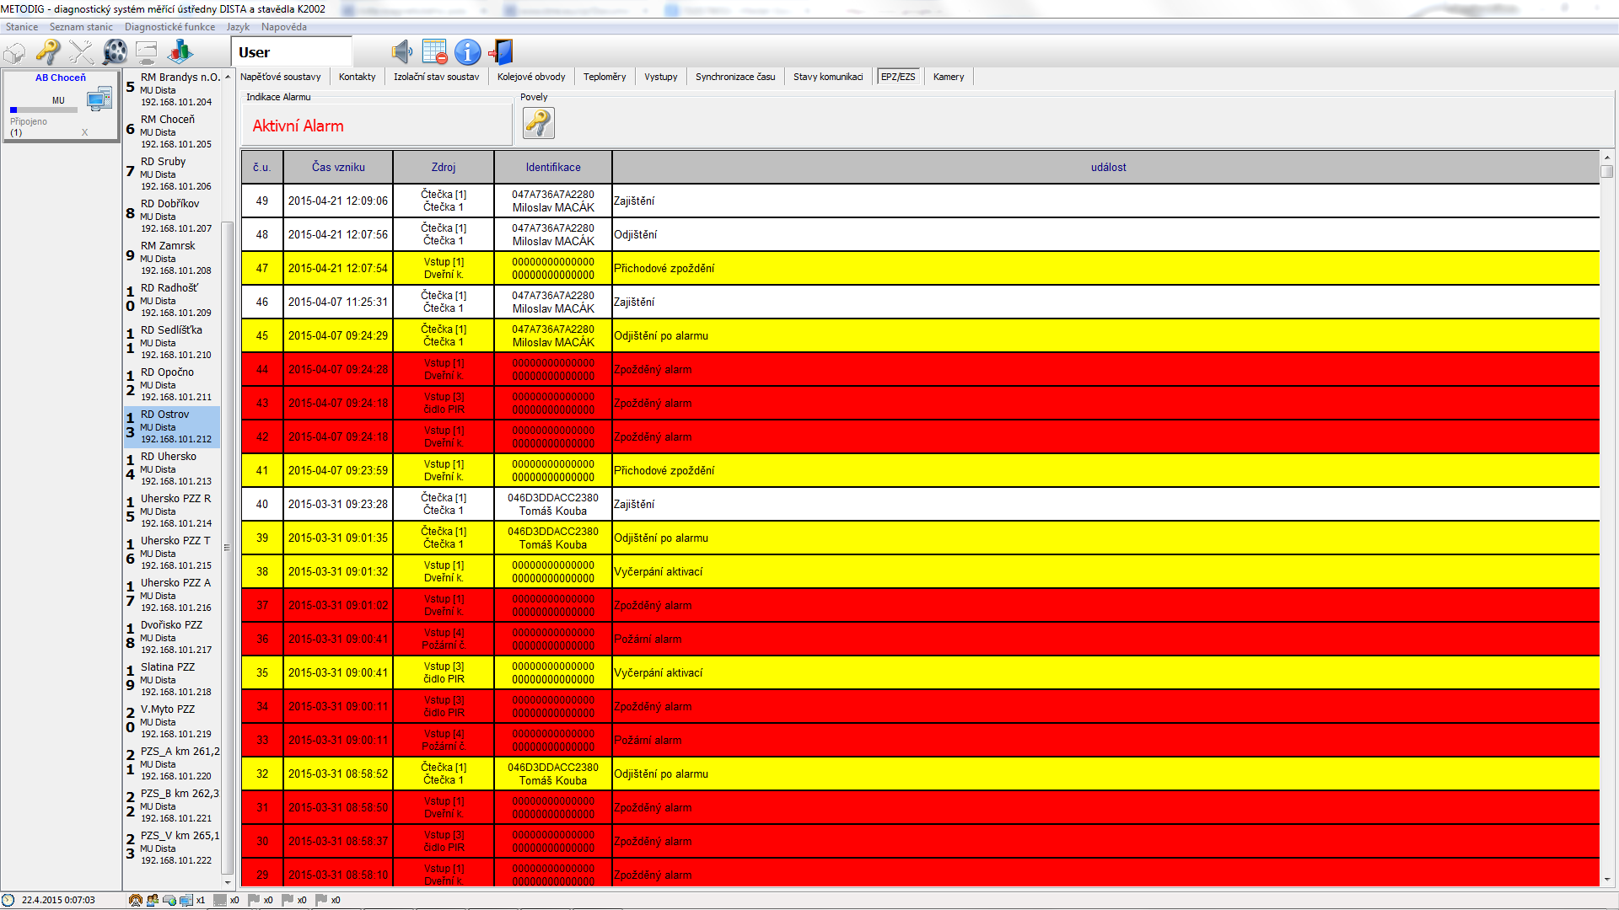The image size is (1619, 910).
Task: Switch to Kontakty tab
Action: 358,77
